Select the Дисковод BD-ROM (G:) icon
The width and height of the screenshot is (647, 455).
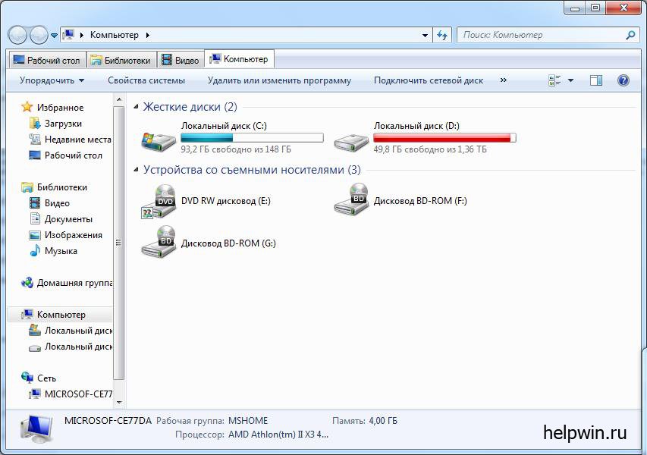point(159,242)
